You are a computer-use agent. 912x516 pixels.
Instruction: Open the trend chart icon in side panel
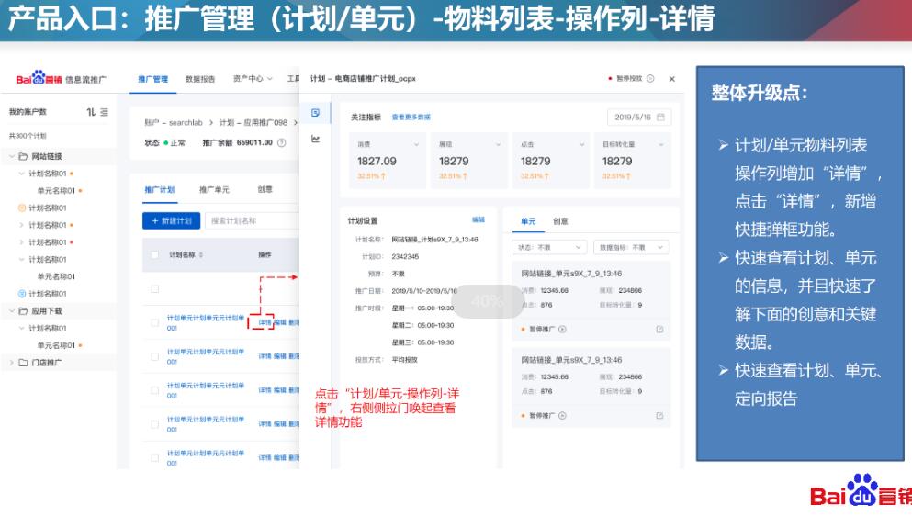coord(315,140)
